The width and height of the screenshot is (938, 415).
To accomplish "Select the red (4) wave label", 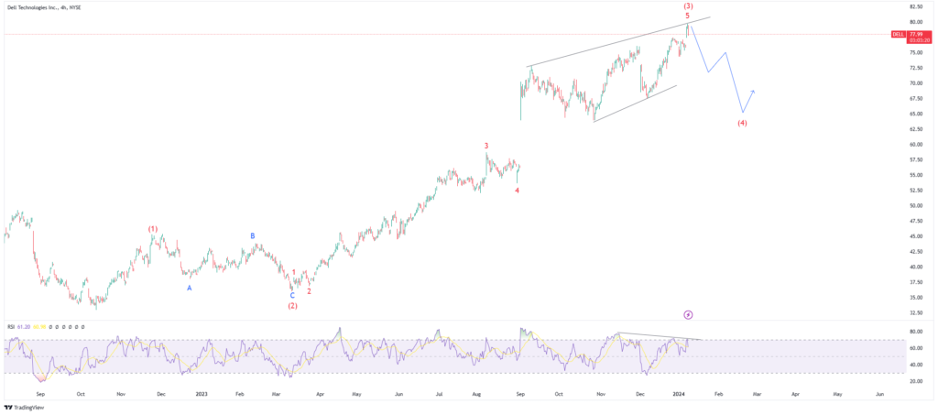I will click(742, 123).
